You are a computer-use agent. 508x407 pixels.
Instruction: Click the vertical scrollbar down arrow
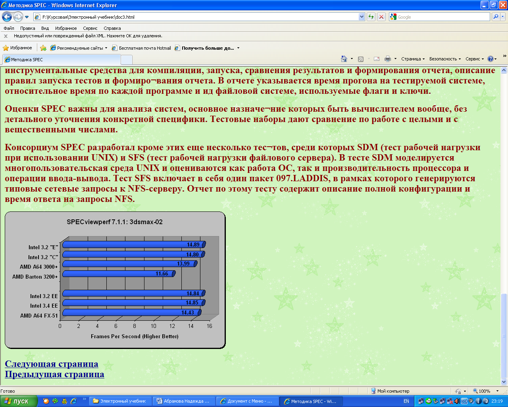[x=504, y=382]
